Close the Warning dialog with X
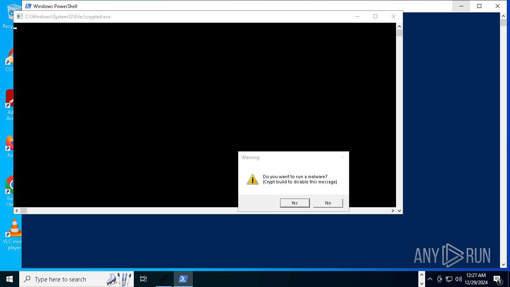 (x=343, y=157)
